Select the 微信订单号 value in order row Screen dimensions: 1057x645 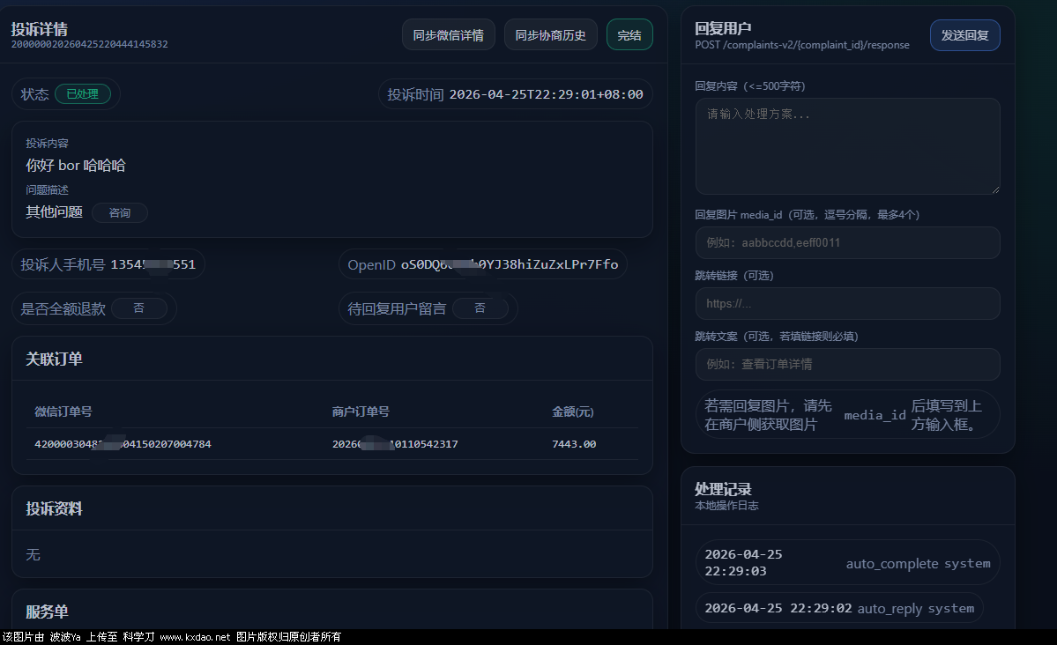[123, 444]
